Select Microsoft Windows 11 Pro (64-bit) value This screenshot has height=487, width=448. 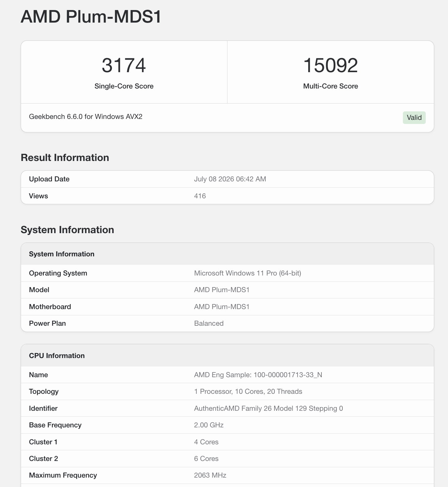tap(247, 273)
